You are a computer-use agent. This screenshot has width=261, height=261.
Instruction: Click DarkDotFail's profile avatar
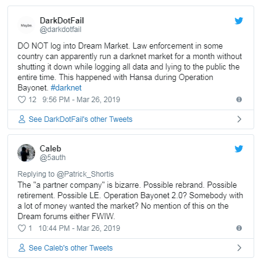click(27, 25)
